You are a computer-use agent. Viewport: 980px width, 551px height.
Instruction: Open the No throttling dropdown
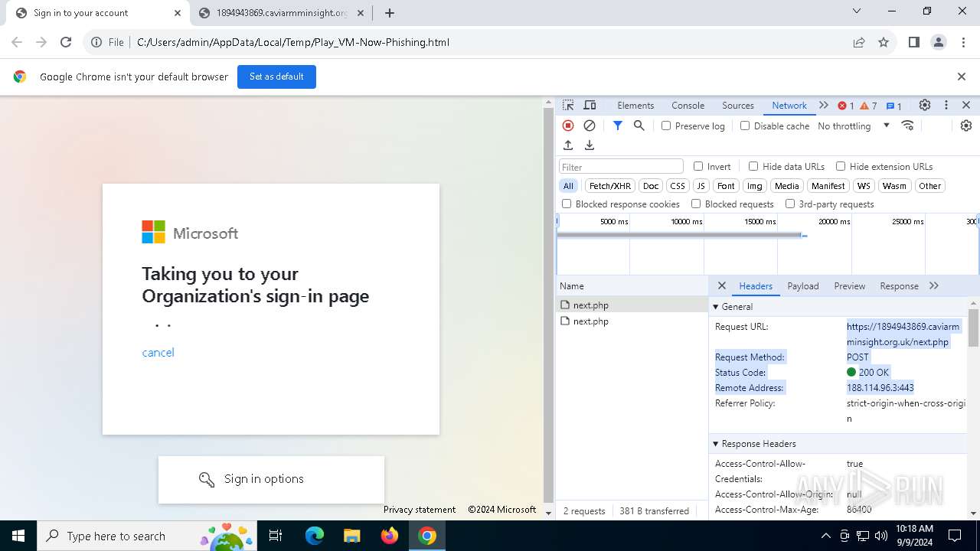tap(854, 126)
